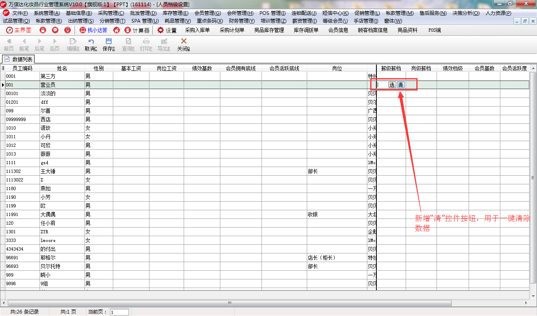Click the 姓名 column header

click(x=62, y=68)
